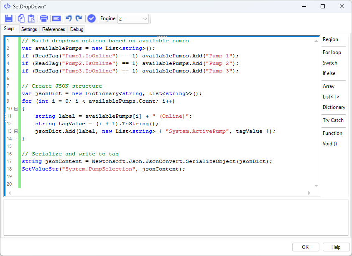
Task: Insert a Dictionary snippet
Action: point(334,107)
